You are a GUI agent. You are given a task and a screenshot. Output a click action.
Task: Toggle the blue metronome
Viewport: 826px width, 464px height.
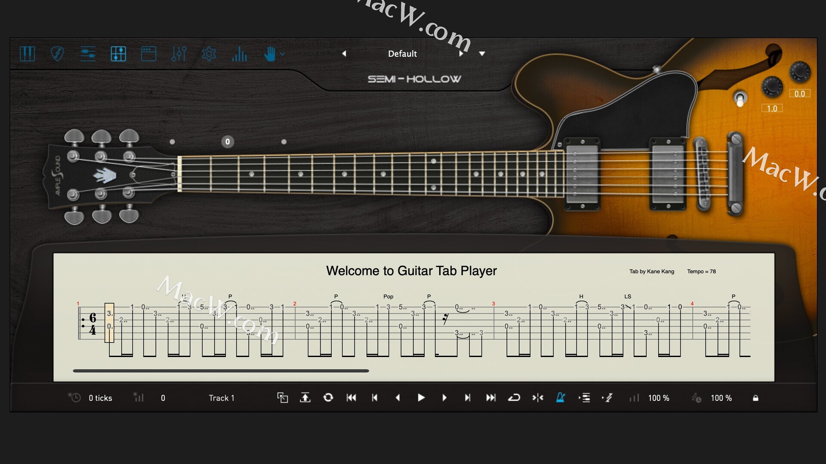561,398
